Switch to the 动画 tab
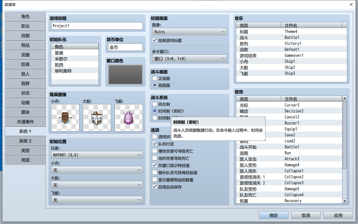Image resolution: width=358 pixels, height=224 pixels. tap(25, 103)
